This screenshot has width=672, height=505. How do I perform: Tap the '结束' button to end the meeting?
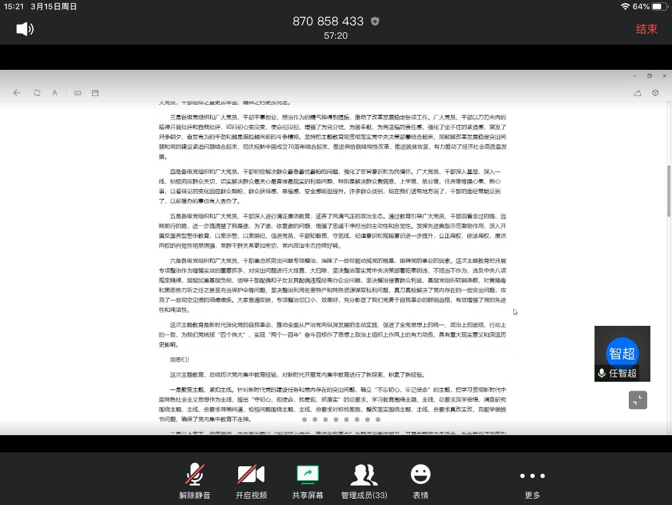[646, 29]
